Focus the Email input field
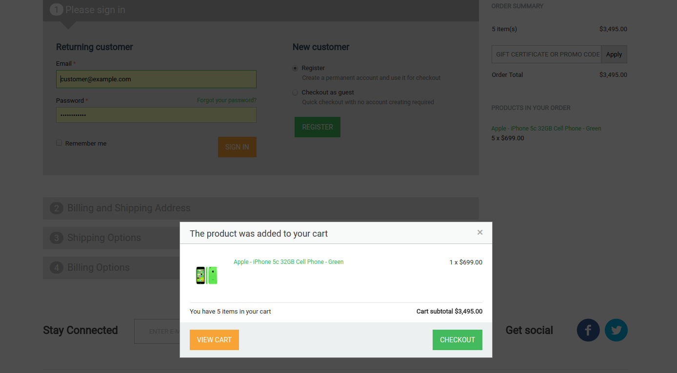Viewport: 677px width, 373px height. pyautogui.click(x=156, y=79)
